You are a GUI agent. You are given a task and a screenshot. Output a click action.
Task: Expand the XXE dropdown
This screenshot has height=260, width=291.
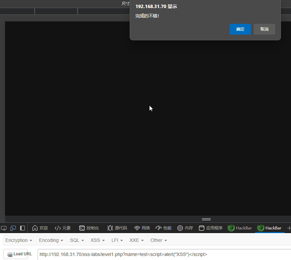coord(136,240)
